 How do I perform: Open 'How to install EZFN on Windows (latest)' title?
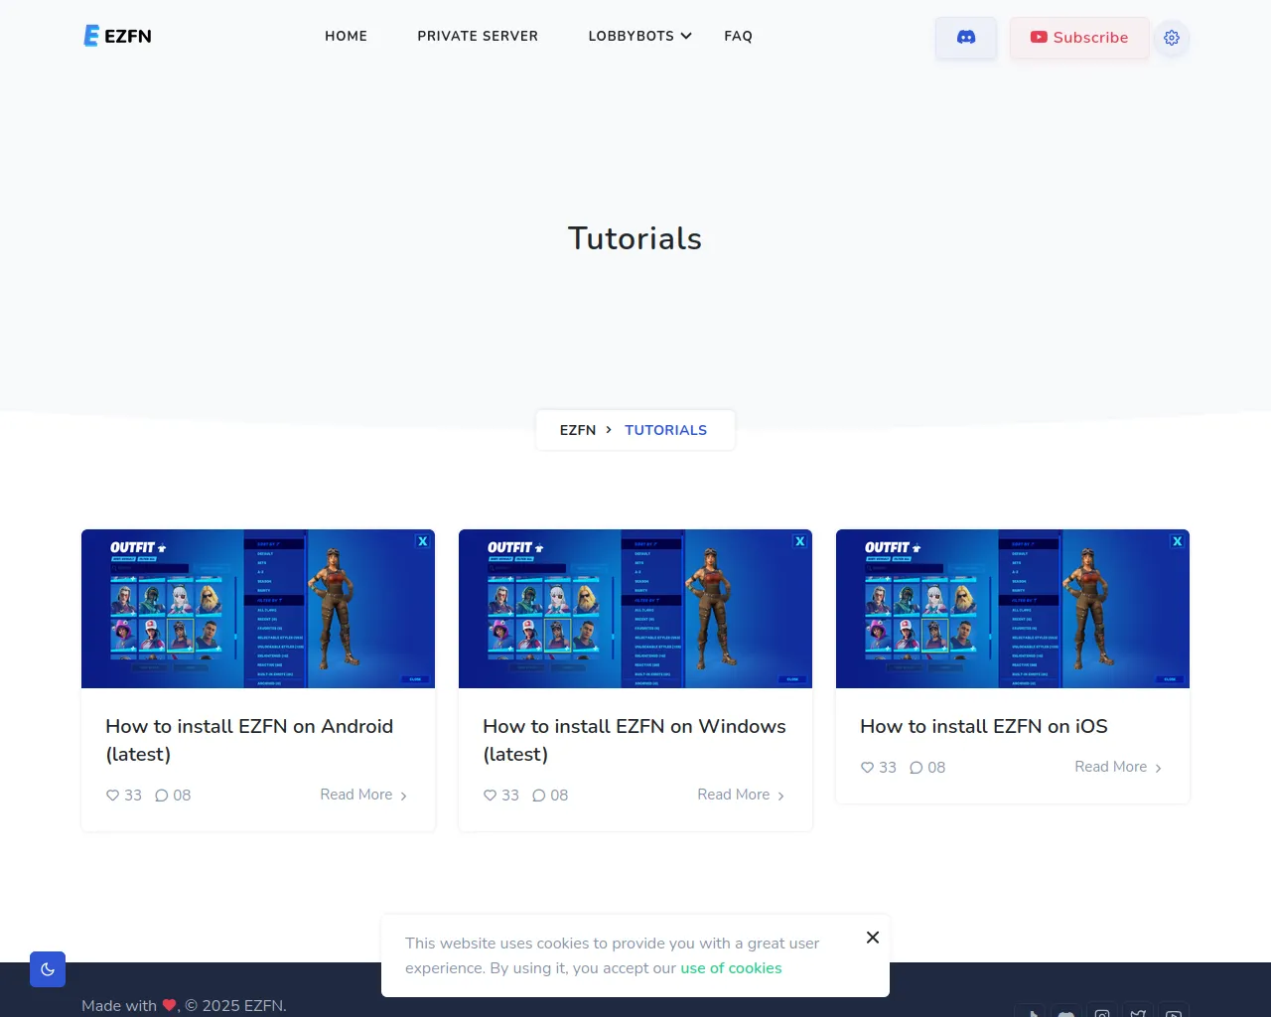tap(635, 740)
